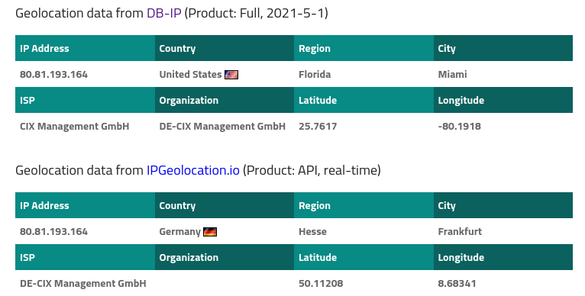The height and width of the screenshot is (296, 585).
Task: Click the DE-CIX Management GmbH organization in the DB-IP table
Action: tap(222, 127)
